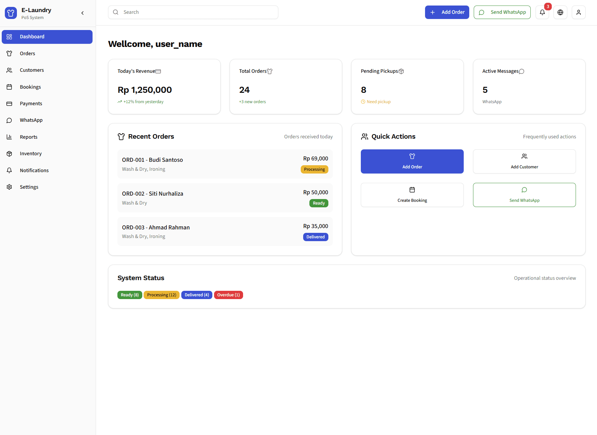Click the Pending Pickups box icon

click(x=401, y=71)
